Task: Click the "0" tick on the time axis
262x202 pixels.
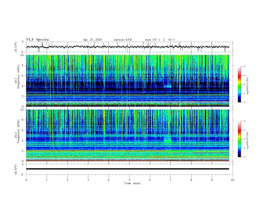Action: click(x=26, y=180)
